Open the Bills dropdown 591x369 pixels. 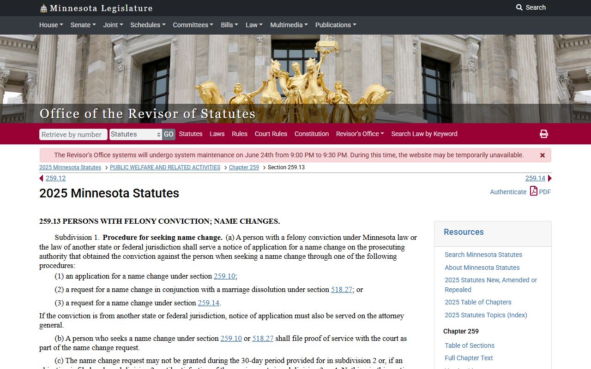(229, 25)
